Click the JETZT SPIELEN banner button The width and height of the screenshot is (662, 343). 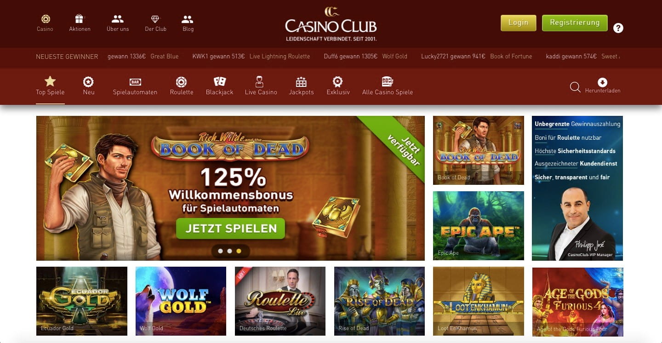click(231, 229)
